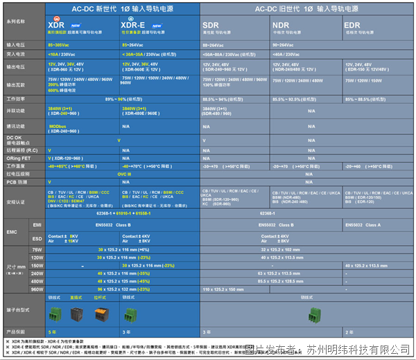Click the 'AC-DC 旧世代' section header

click(x=306, y=9)
